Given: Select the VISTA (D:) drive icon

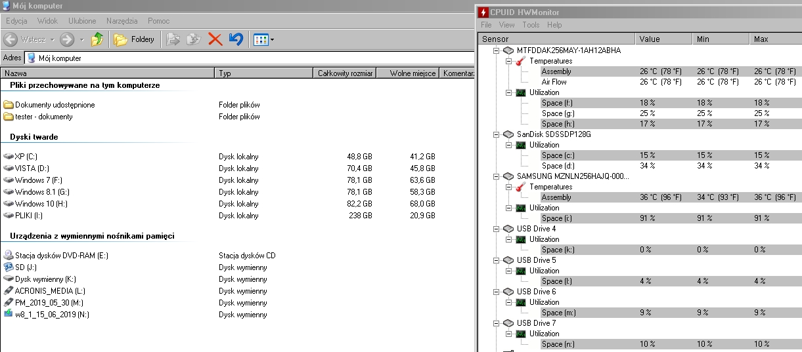Looking at the screenshot, I should (x=9, y=168).
